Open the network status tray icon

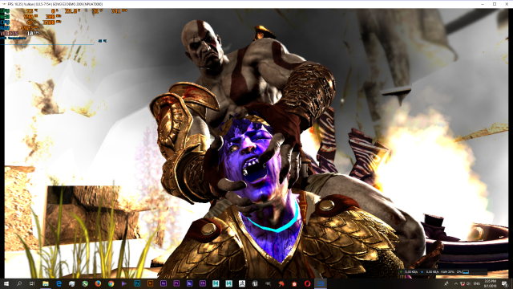[x=463, y=283]
